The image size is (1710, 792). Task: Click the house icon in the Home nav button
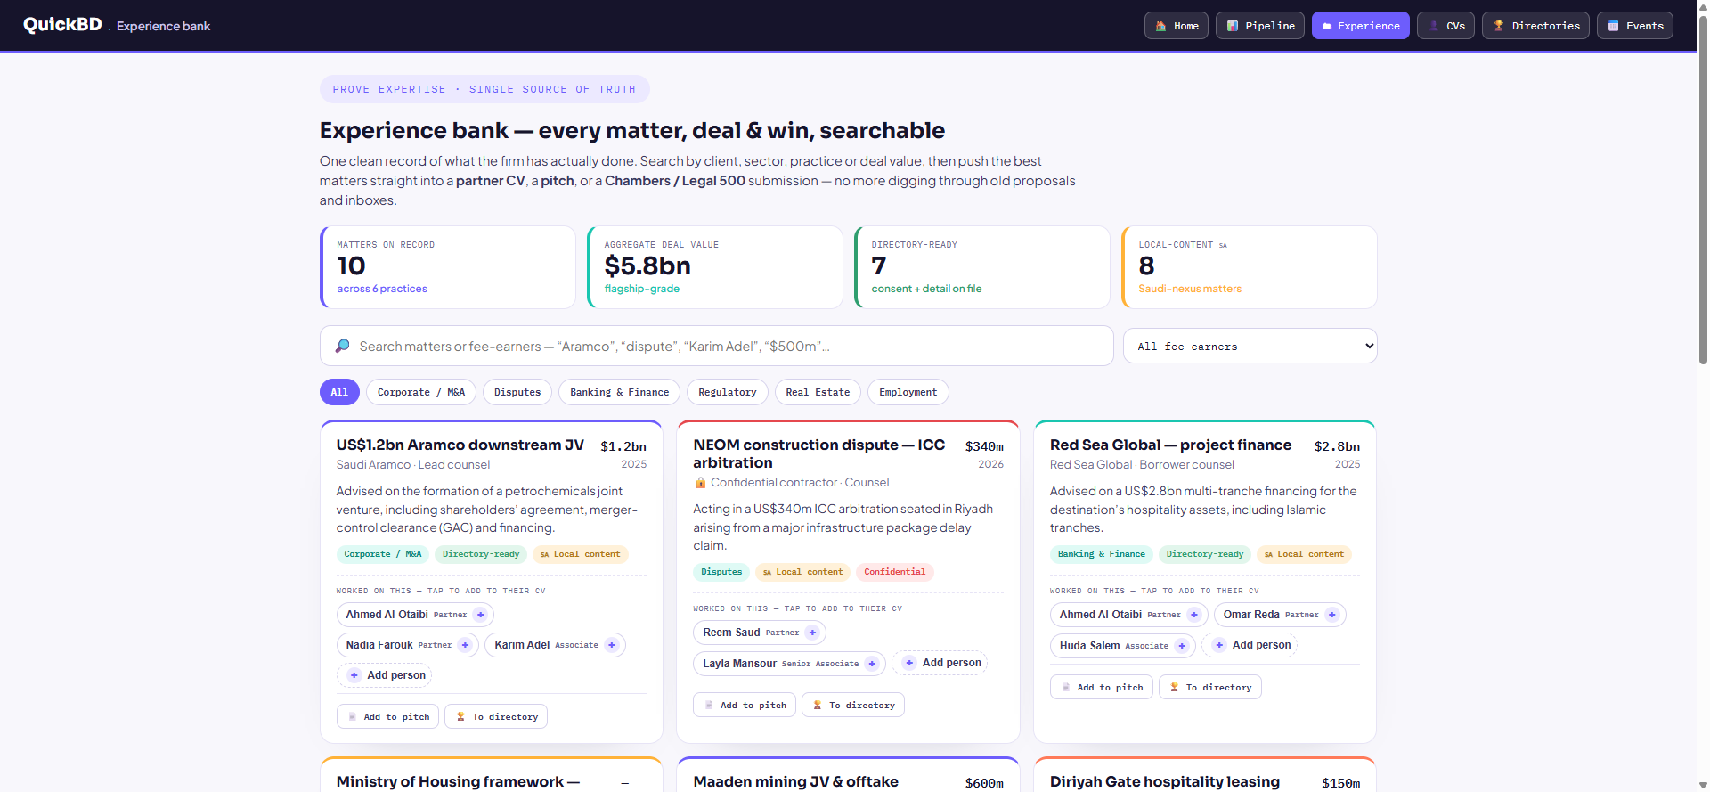tap(1160, 26)
